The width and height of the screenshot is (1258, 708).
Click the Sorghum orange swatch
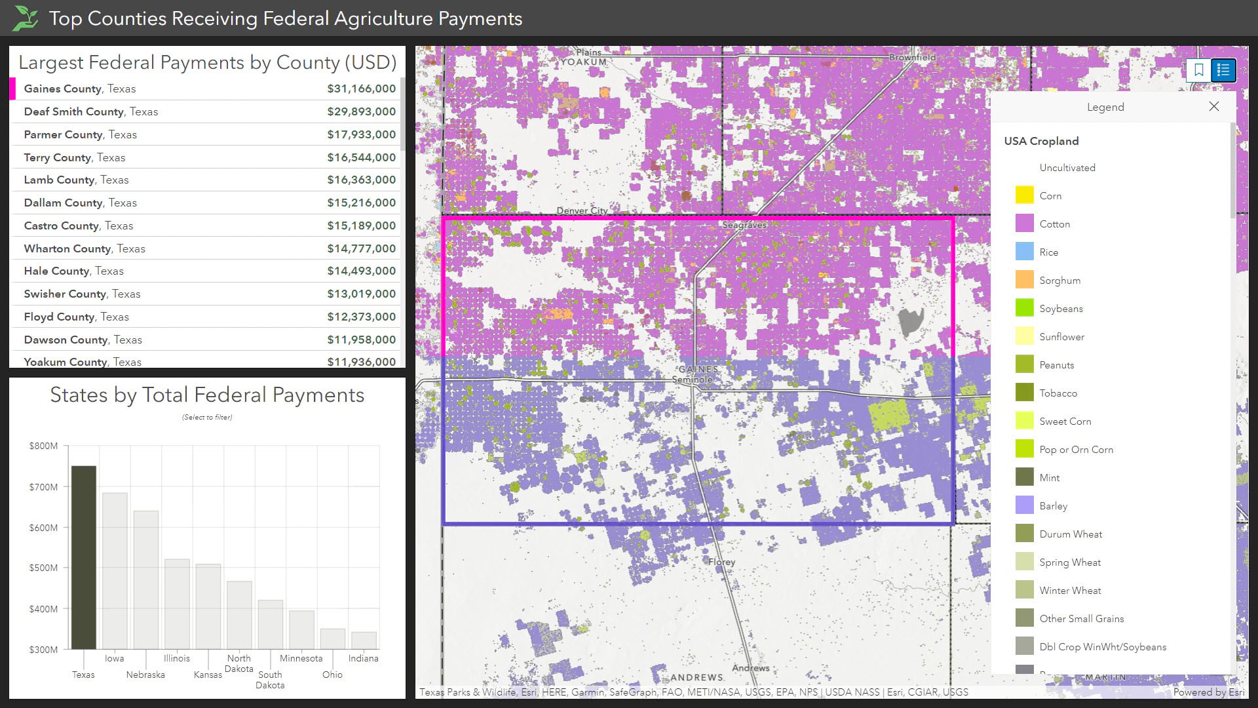tap(1024, 280)
